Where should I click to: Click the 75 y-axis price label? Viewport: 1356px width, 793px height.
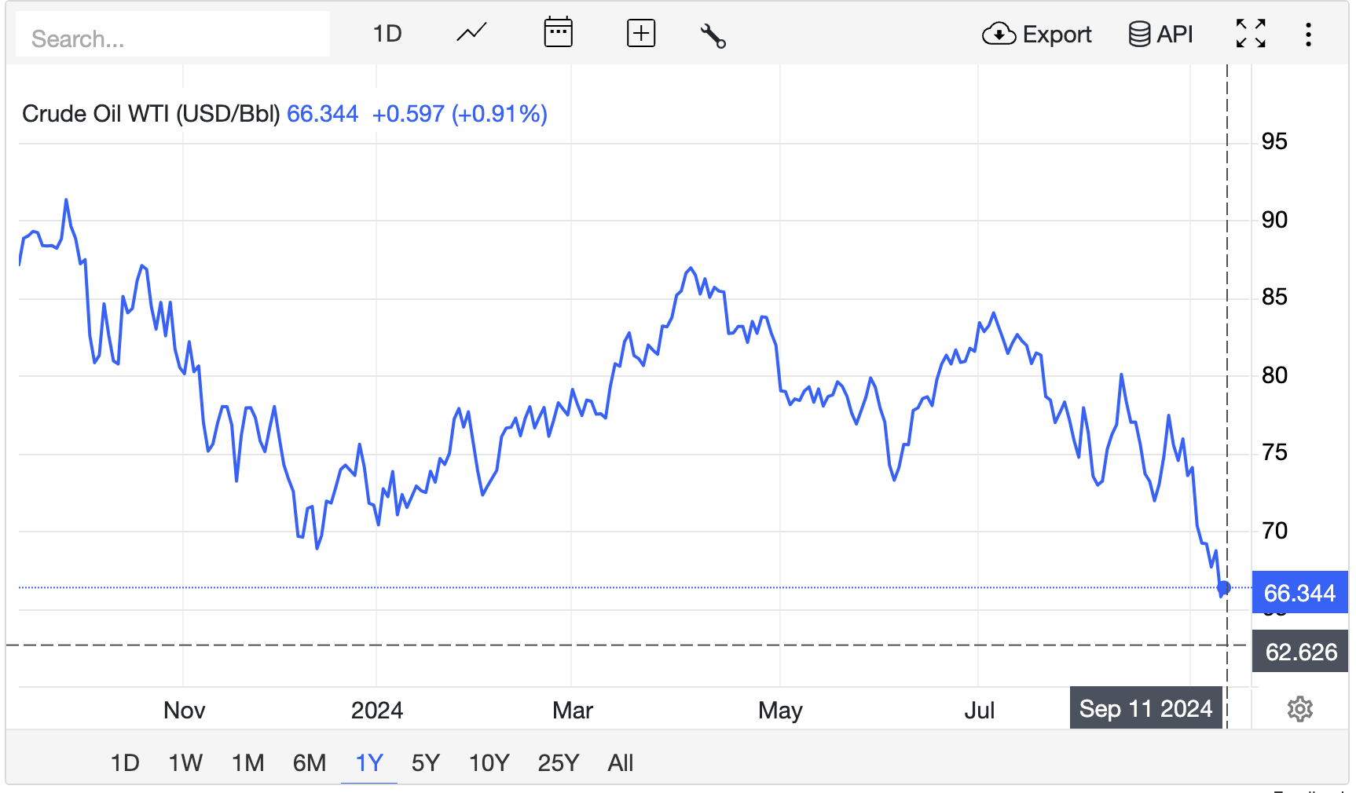click(x=1274, y=452)
